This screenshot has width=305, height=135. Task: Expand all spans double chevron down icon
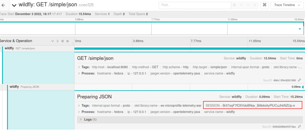(63, 41)
